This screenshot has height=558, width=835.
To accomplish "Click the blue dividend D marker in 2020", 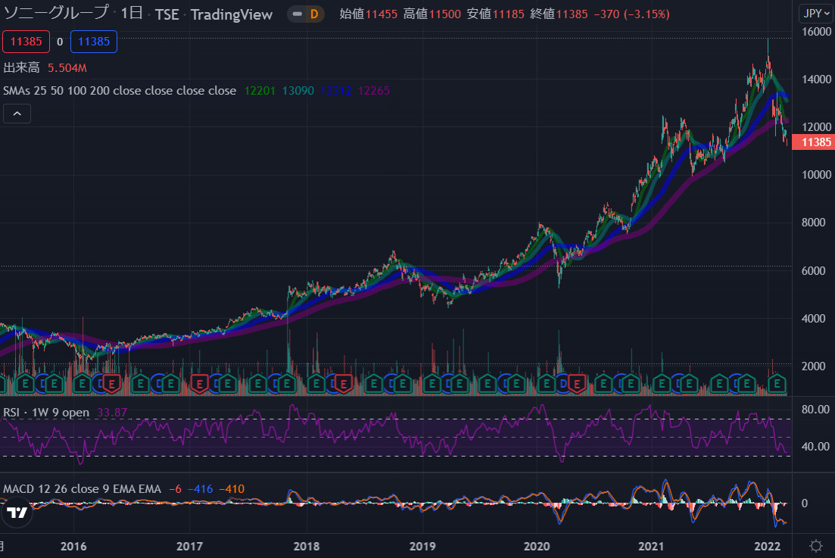I will pyautogui.click(x=563, y=383).
